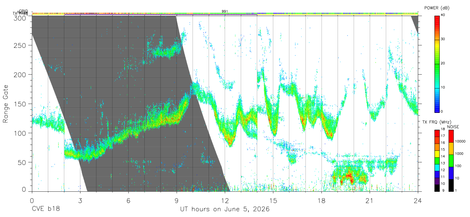Click the cyan 12–13 MHz frequency swatch
Image resolution: width=470 pixels, height=217 pixels.
437,167
